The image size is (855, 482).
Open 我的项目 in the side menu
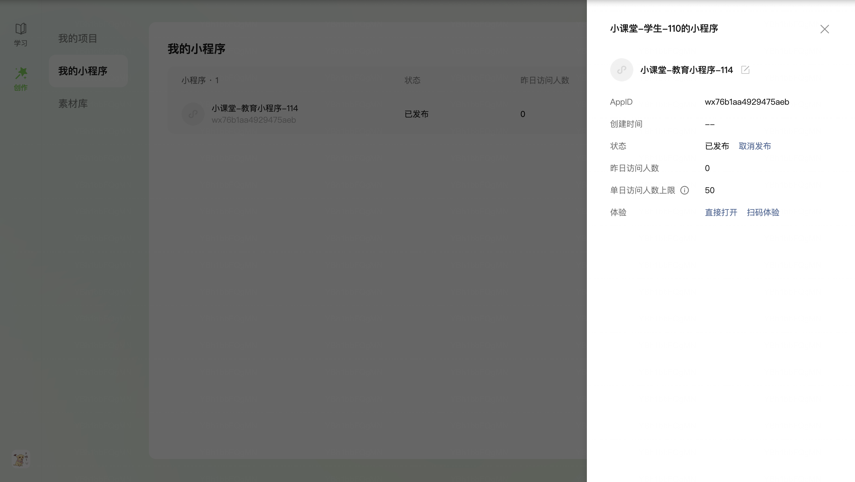[x=78, y=38]
